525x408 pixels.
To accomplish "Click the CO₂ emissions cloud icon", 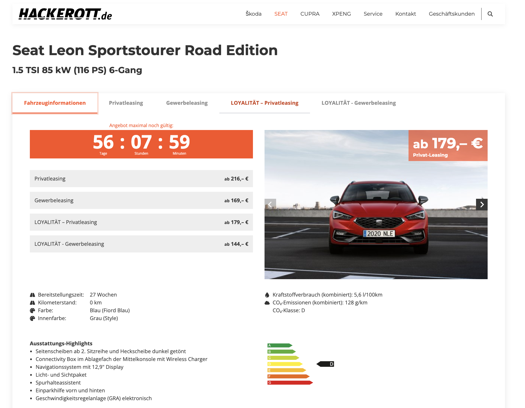I will [267, 303].
